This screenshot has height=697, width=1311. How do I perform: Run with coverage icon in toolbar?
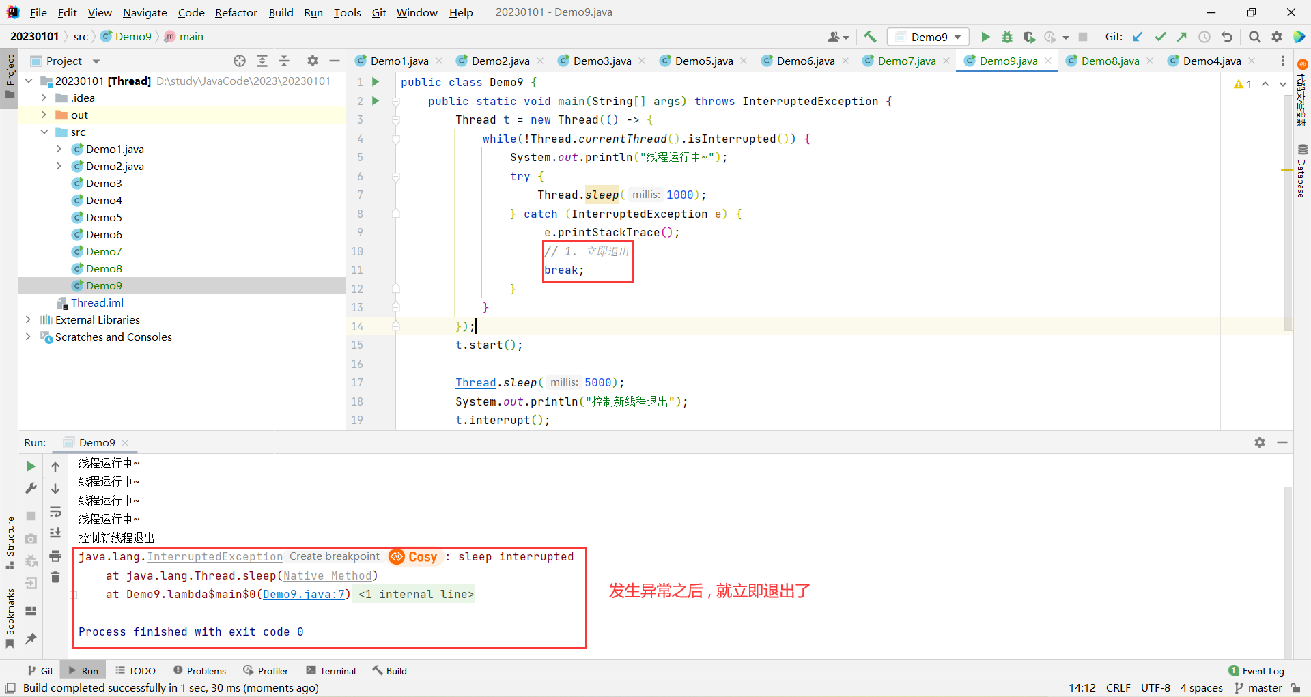(1029, 37)
